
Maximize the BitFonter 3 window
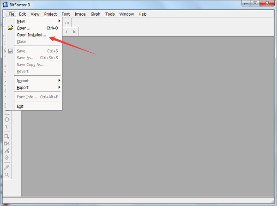point(255,3)
